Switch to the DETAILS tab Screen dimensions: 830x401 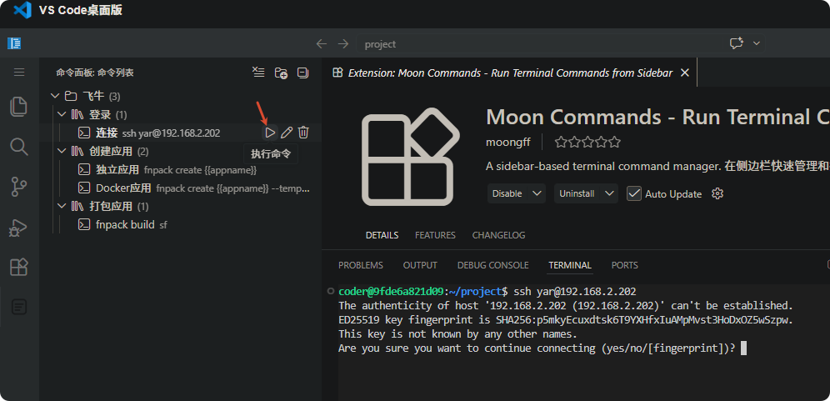coord(382,235)
